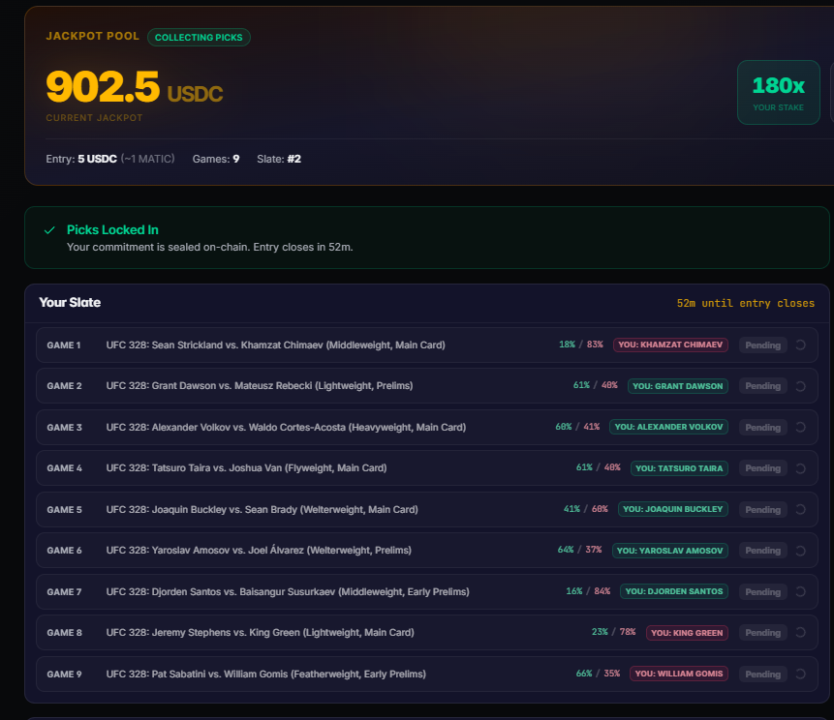
Task: Click the spinner icon in Game 6 row
Action: coord(800,551)
